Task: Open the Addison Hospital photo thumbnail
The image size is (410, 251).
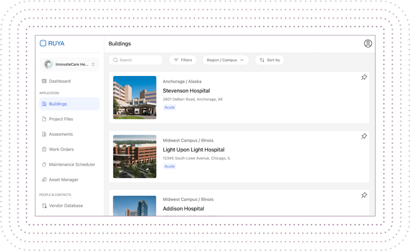Action: (x=134, y=206)
